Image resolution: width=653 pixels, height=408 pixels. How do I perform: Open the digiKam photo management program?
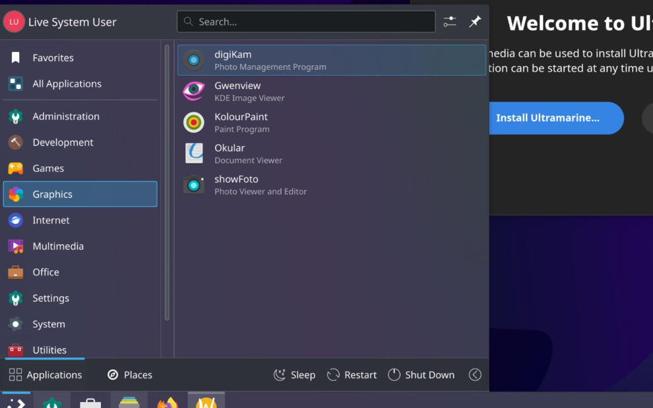click(x=332, y=61)
